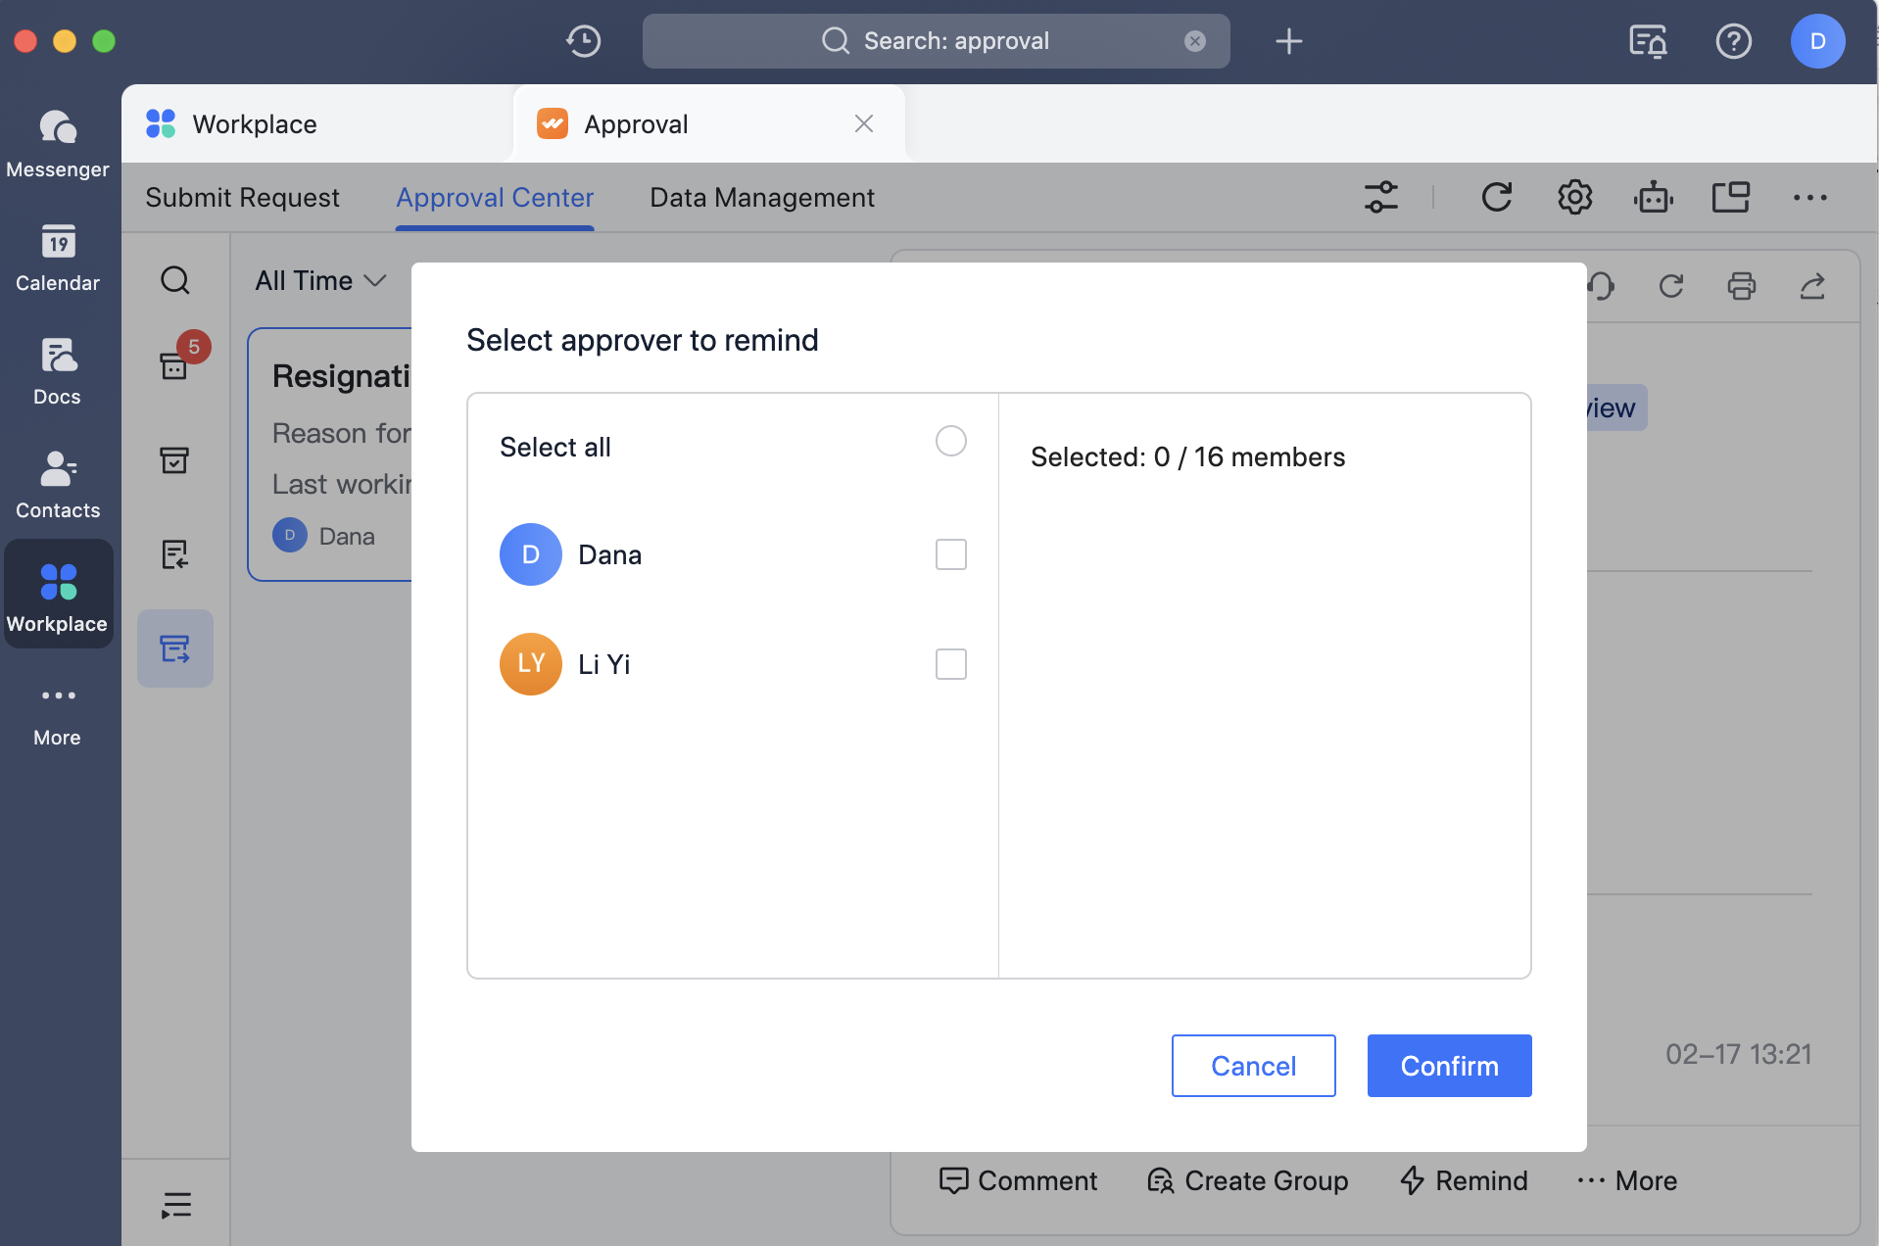Open the toolbar overflow ellipsis menu

[x=1809, y=197]
